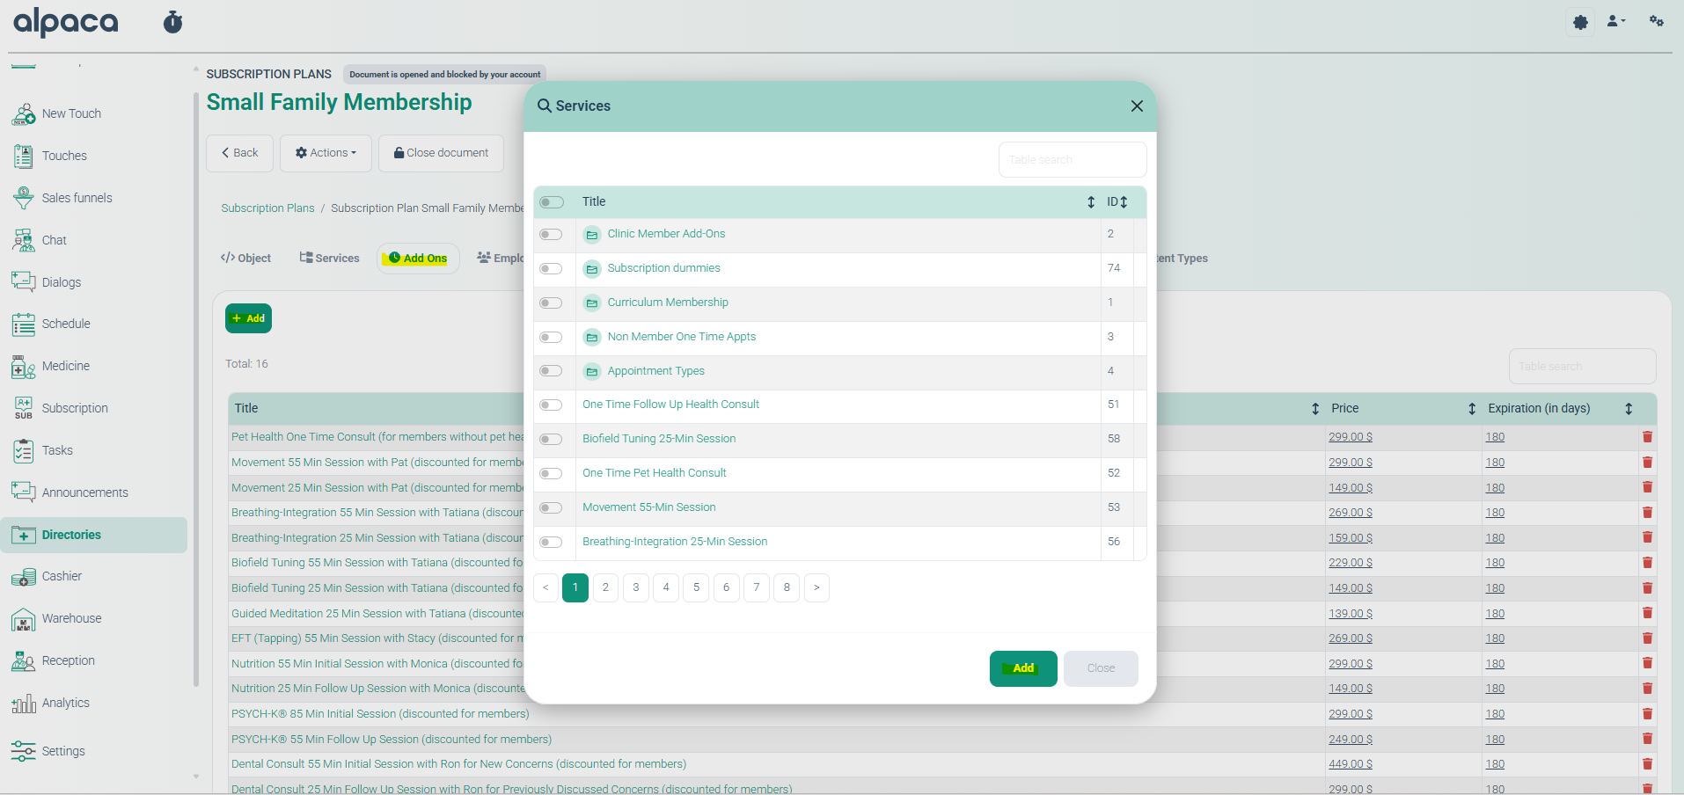Viewport: 1684px width, 795px height.
Task: Expand the Actions dropdown menu
Action: (326, 153)
